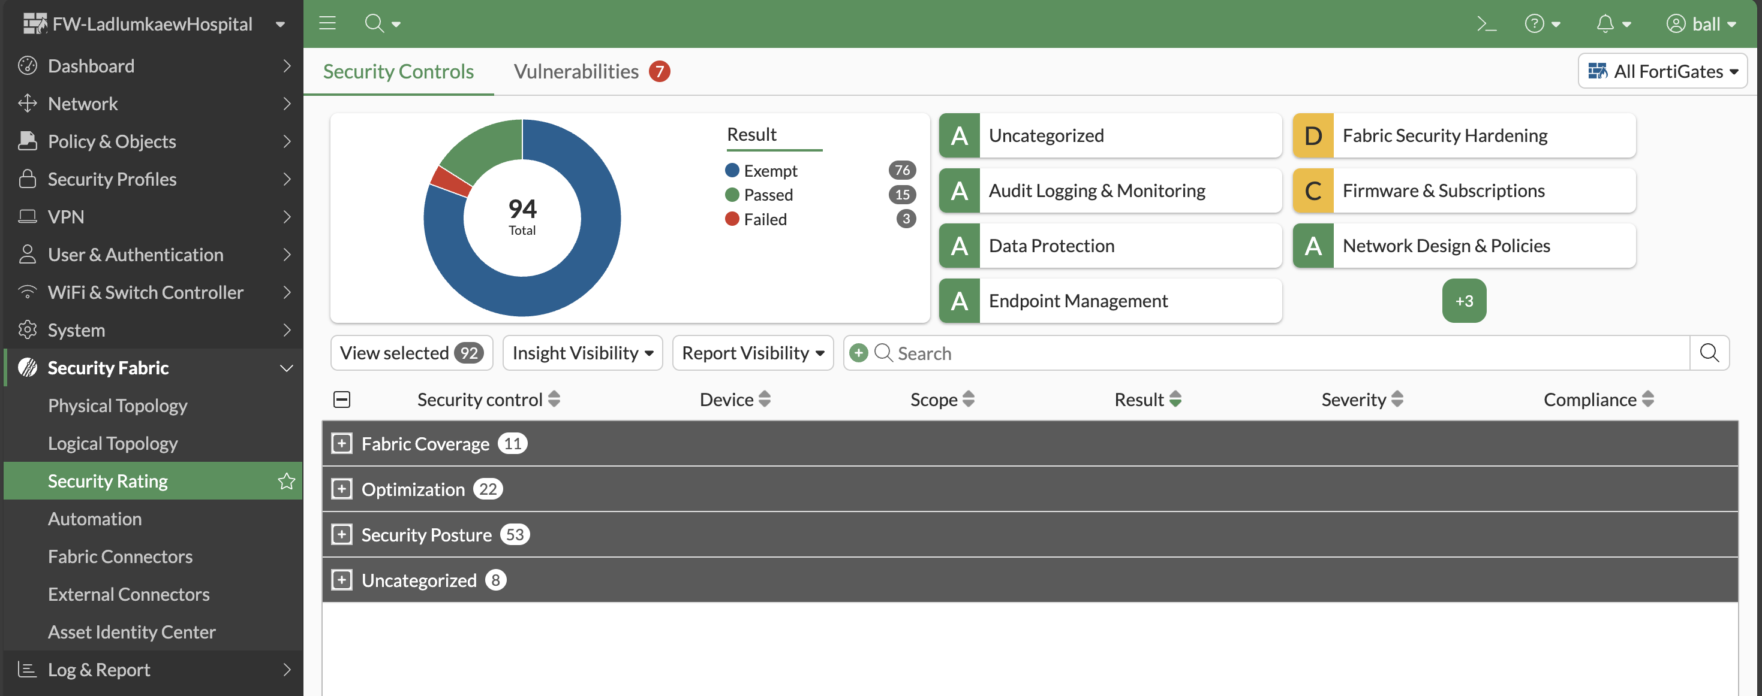
Task: Open the Report Visibility dropdown
Action: (753, 352)
